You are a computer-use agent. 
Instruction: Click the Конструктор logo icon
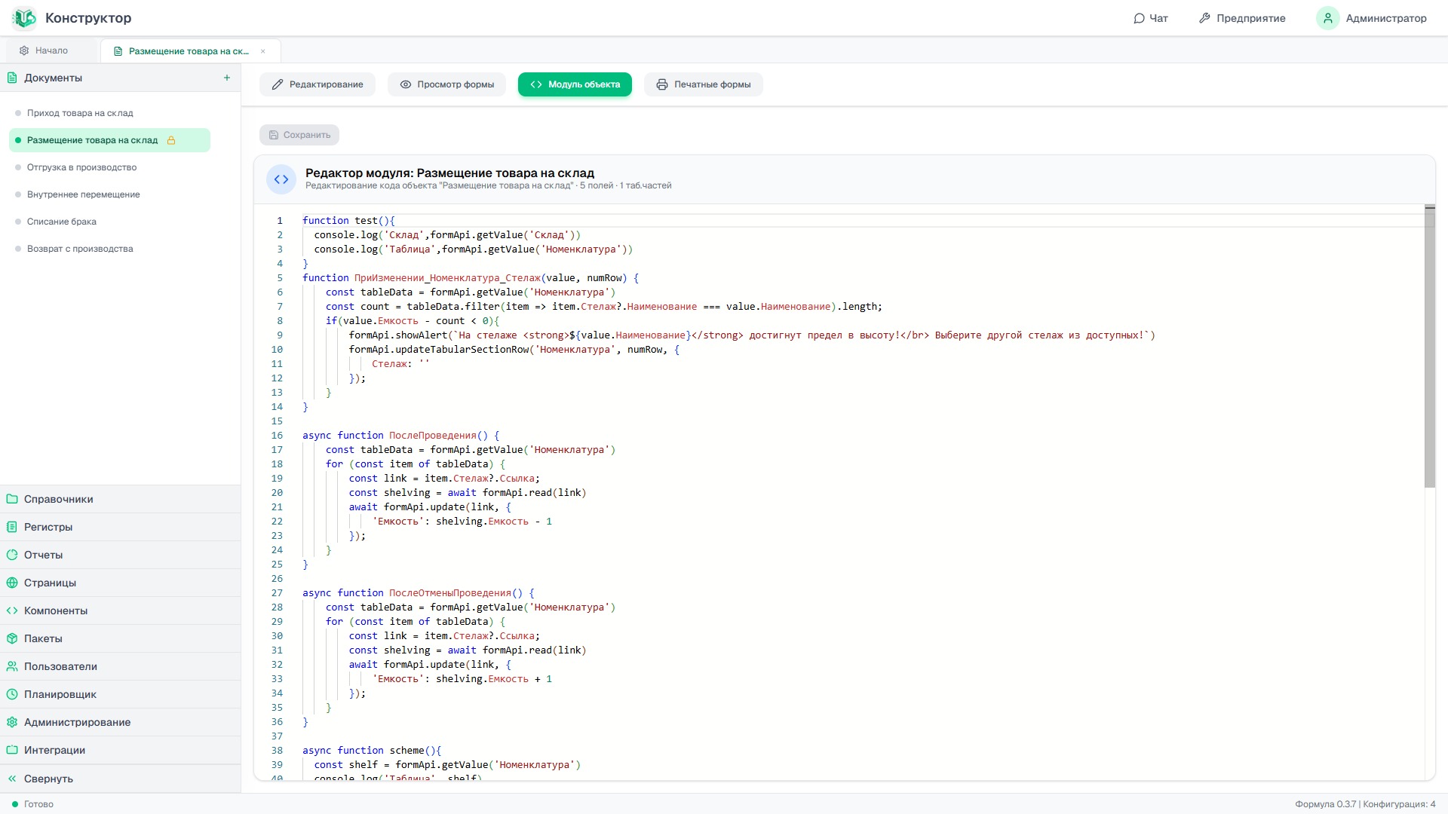point(24,18)
